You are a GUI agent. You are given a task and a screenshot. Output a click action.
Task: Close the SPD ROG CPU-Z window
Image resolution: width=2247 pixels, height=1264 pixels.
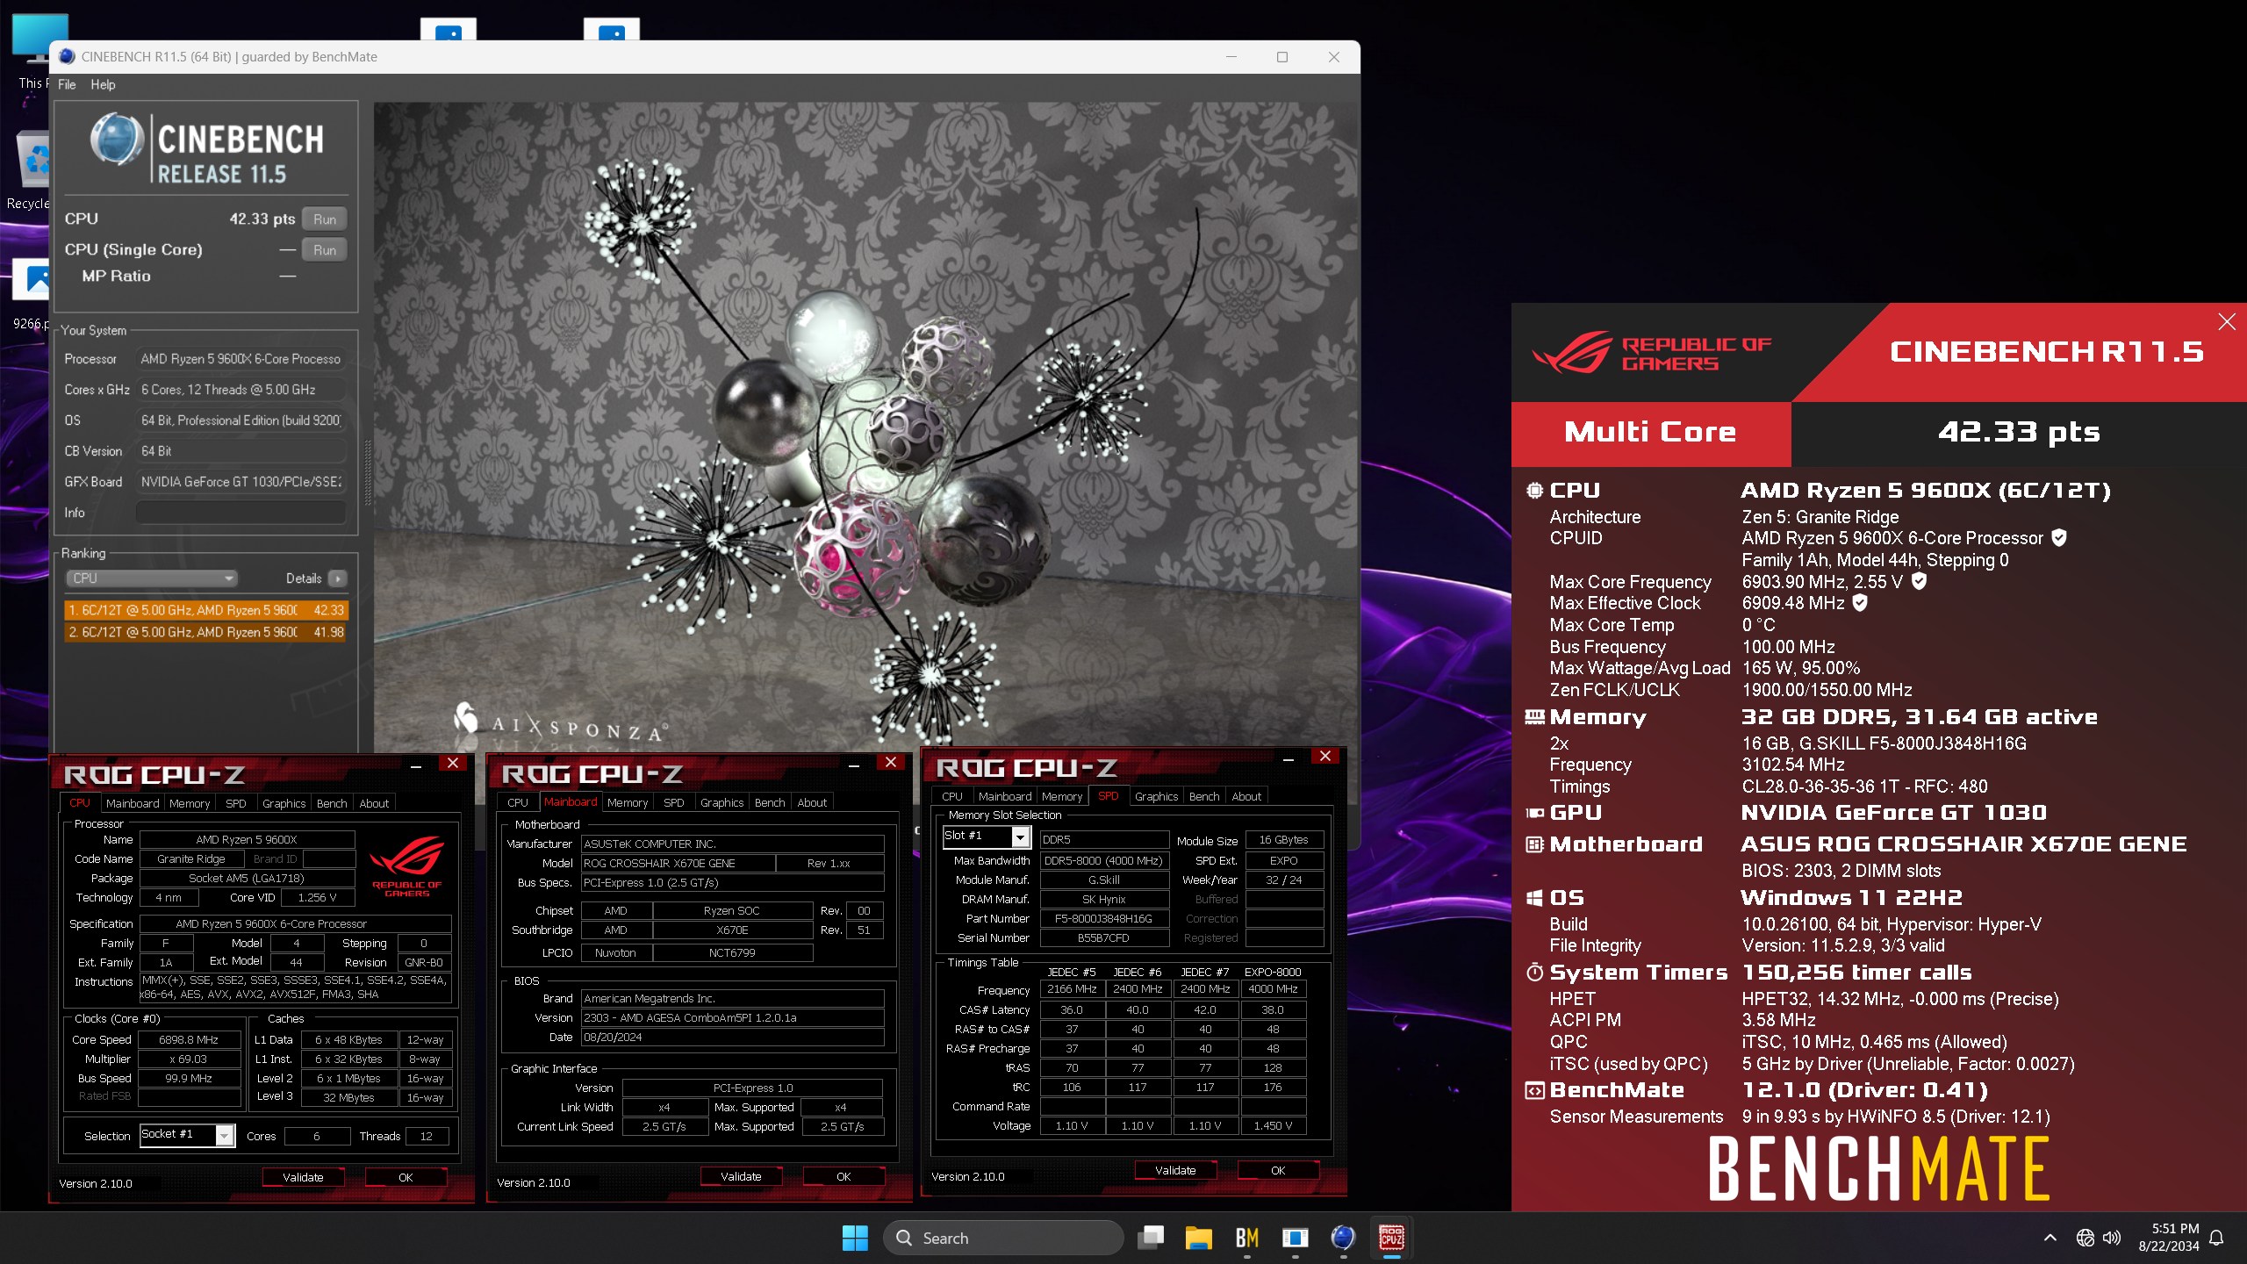[1325, 756]
